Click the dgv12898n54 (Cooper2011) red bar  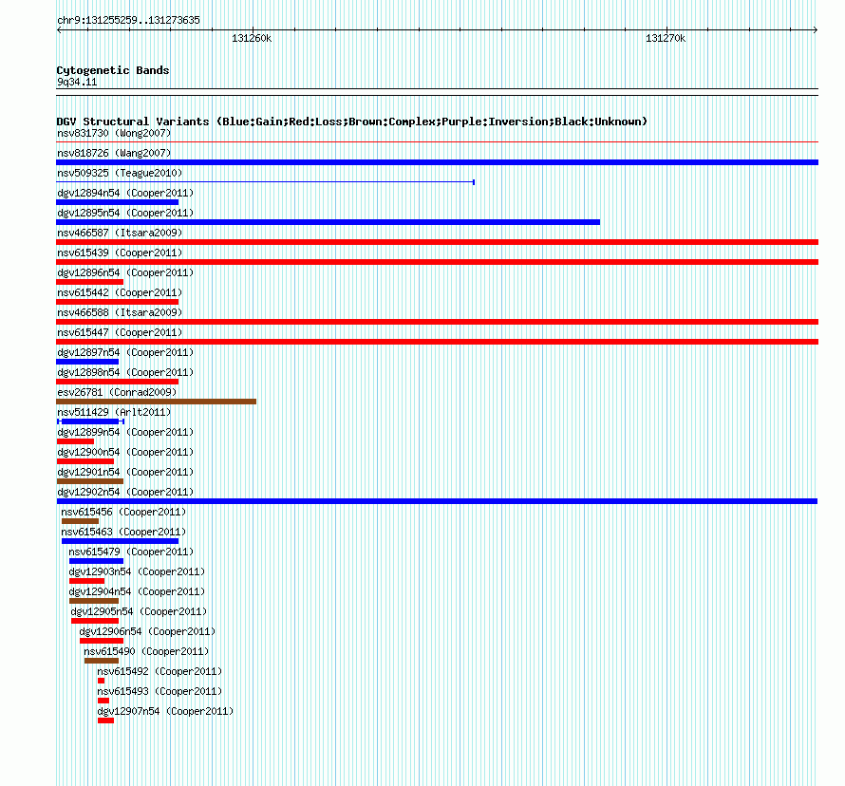click(x=118, y=382)
